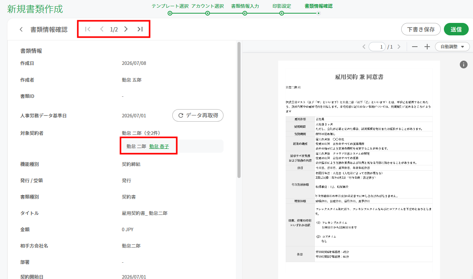Viewport: 473px width, 279px height.
Task: Click the preview page number field
Action: [377, 47]
